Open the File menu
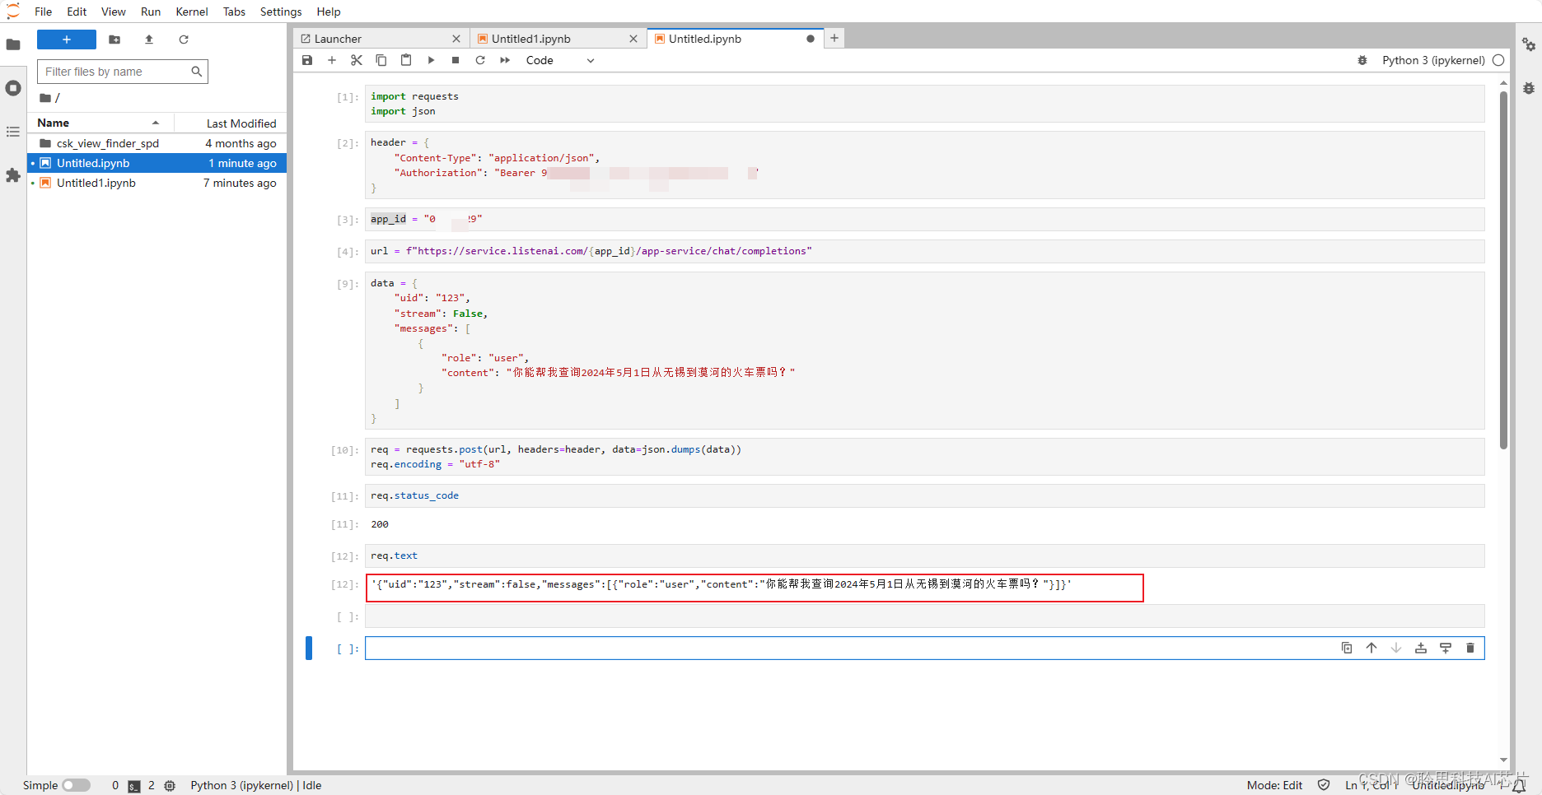Screen dimensions: 1542x795 pyautogui.click(x=44, y=12)
